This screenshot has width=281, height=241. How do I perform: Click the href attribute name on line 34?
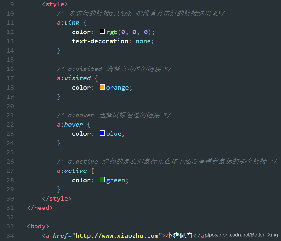pyautogui.click(x=60, y=236)
